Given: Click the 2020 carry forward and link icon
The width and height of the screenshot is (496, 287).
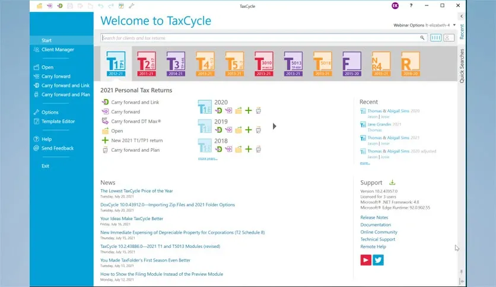Looking at the screenshot, I should pos(218,111).
